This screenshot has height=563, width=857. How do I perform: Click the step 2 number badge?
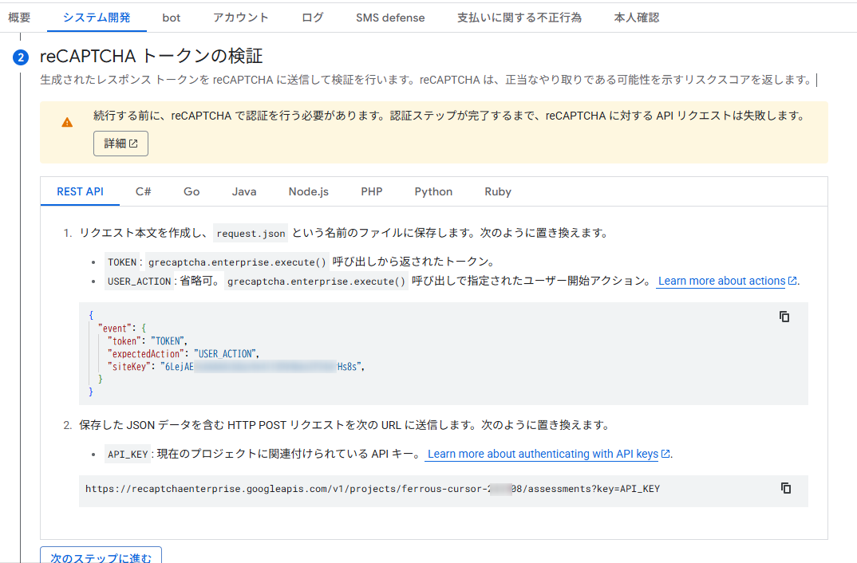point(22,57)
